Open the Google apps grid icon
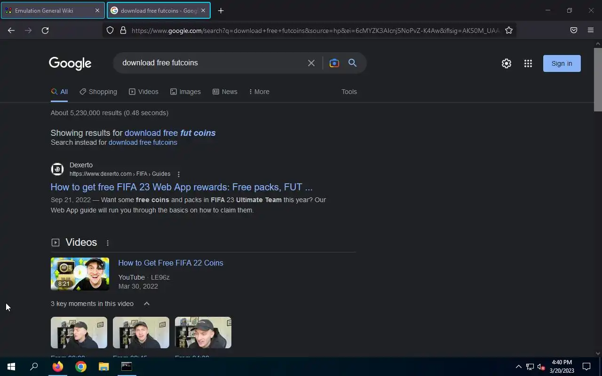Image resolution: width=602 pixels, height=376 pixels. click(x=528, y=63)
